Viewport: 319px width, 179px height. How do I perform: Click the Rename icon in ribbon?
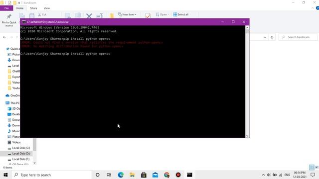pos(100,15)
